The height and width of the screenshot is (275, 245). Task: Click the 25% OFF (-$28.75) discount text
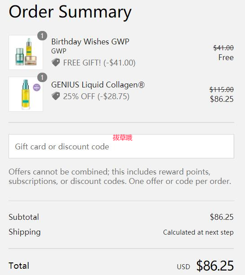tap(96, 96)
